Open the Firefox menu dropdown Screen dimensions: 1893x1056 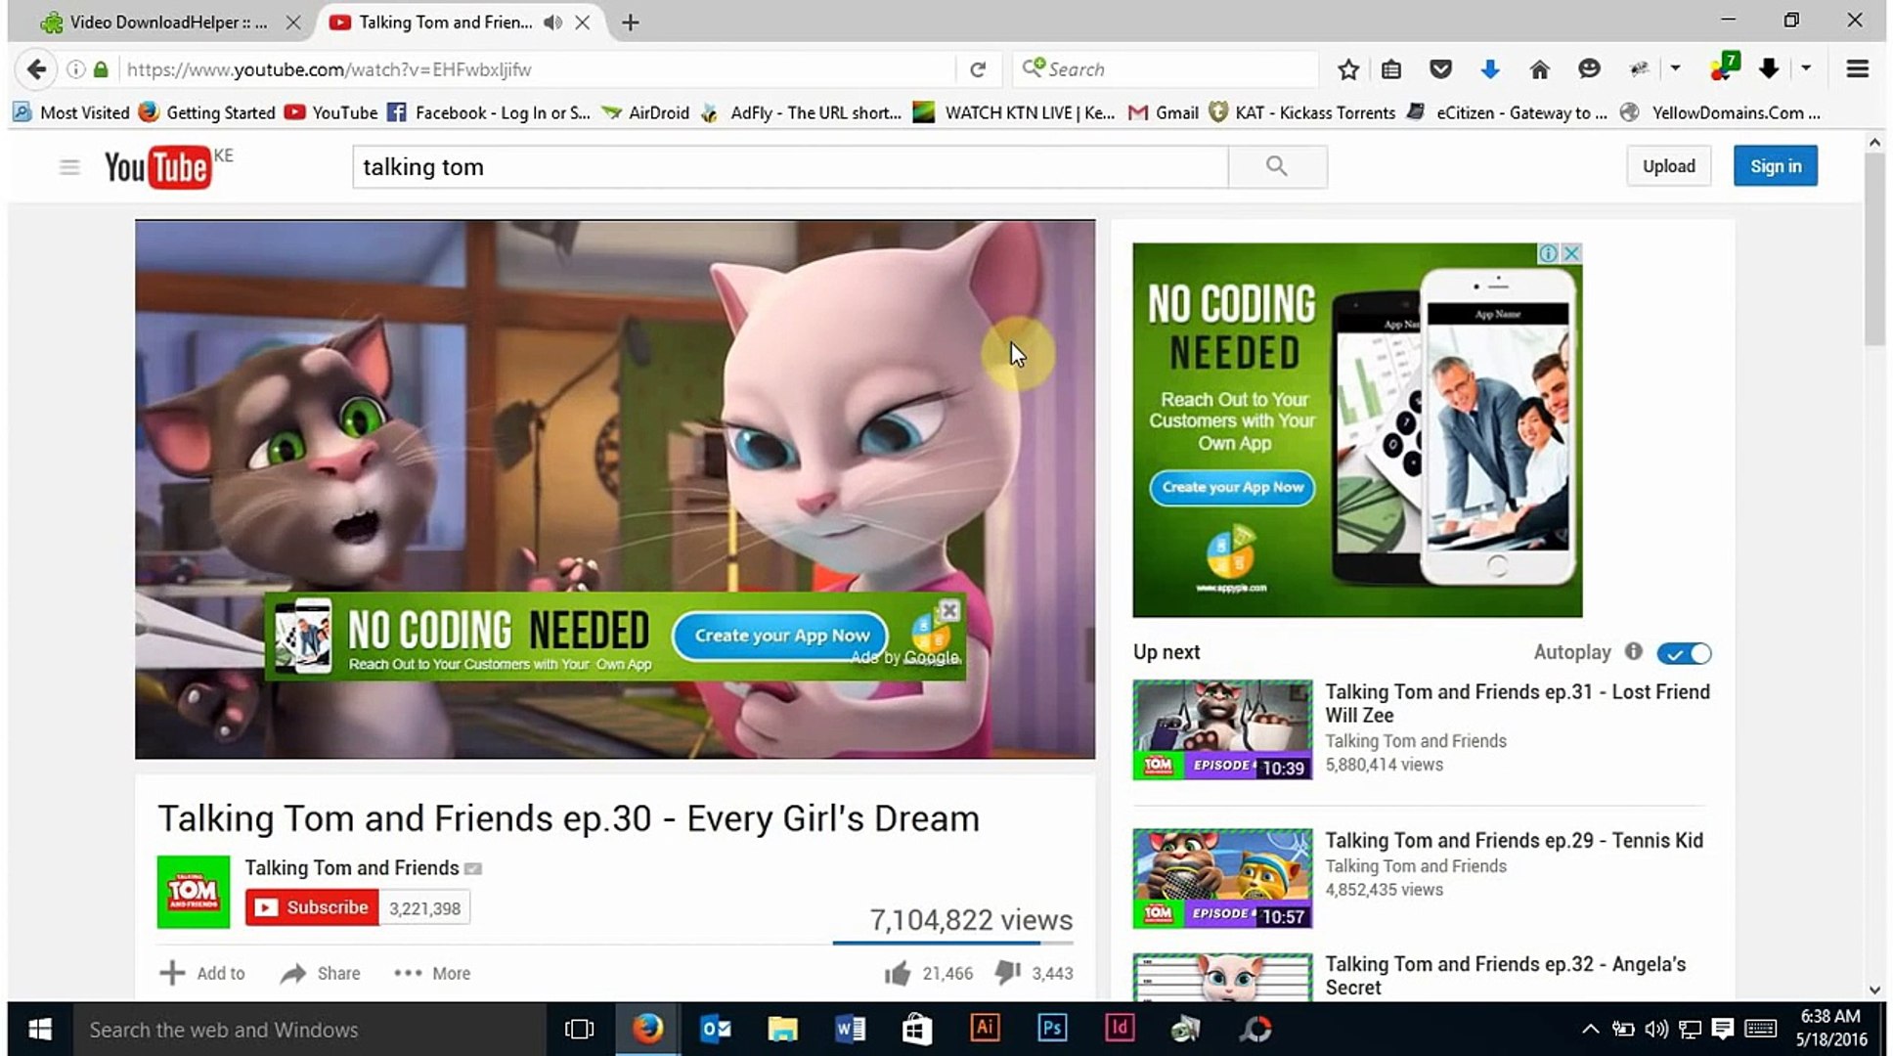[x=1856, y=68]
